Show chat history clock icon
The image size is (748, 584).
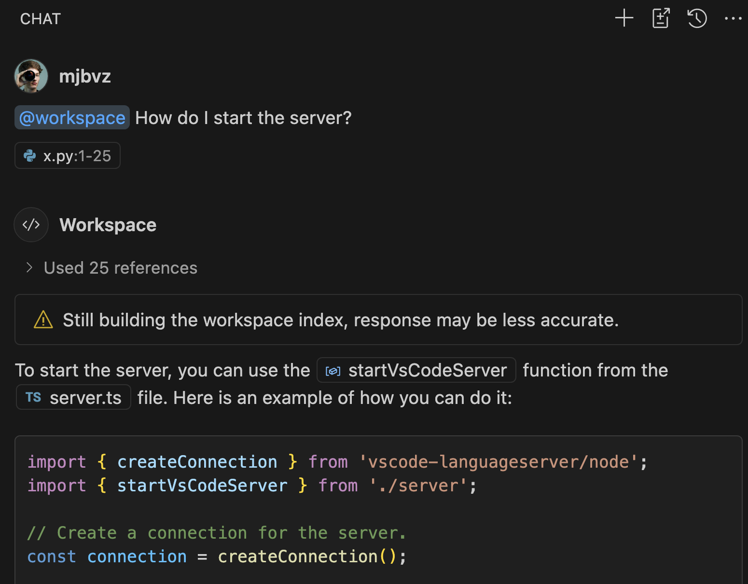tap(697, 18)
